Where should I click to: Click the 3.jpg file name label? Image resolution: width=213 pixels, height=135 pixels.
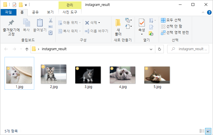[x=88, y=87]
